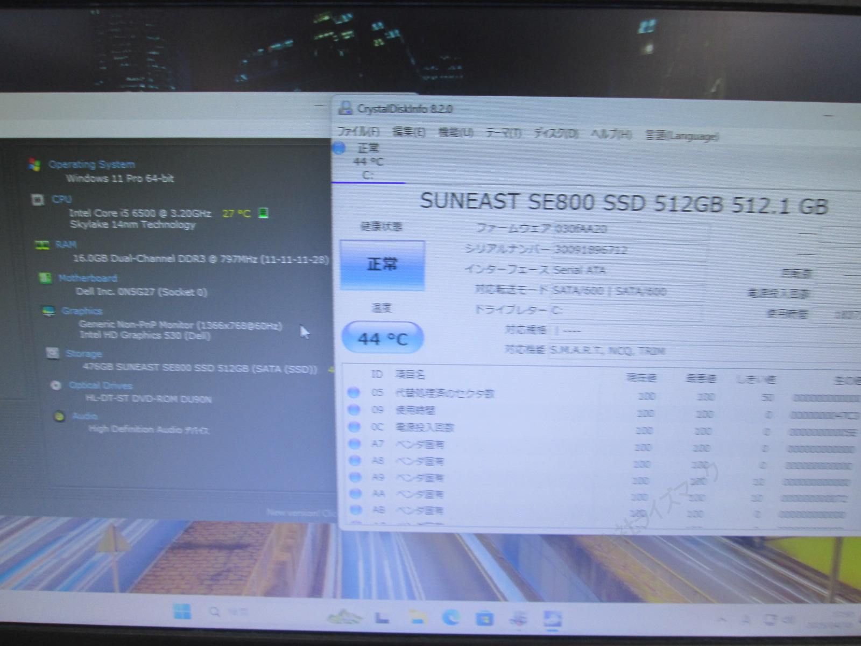Click the blue status circle of SMART row A9

tap(355, 477)
